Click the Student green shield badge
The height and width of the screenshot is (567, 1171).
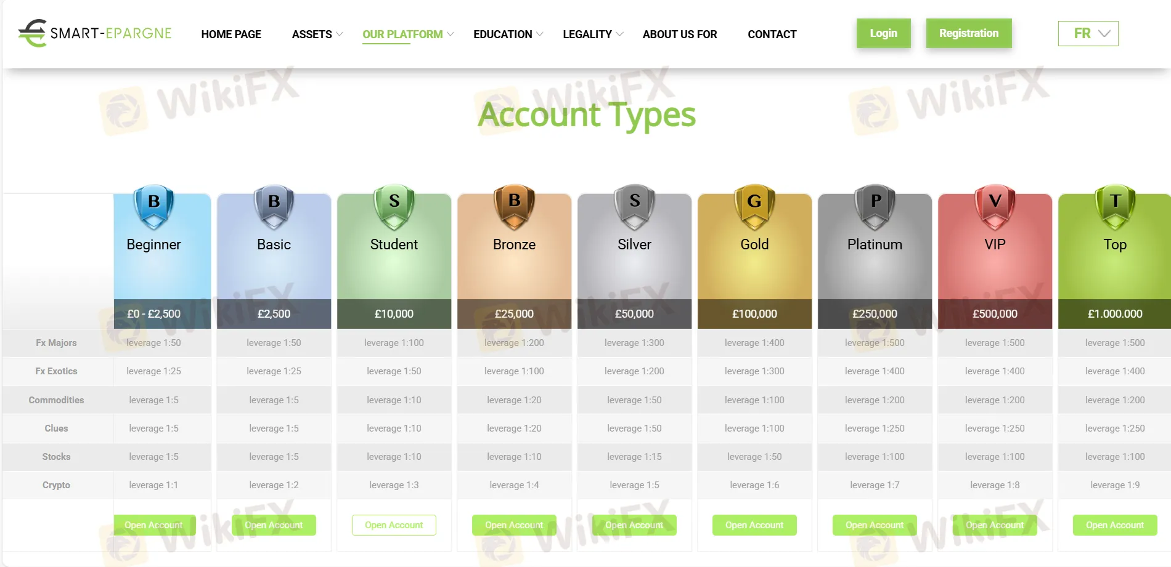tap(394, 206)
